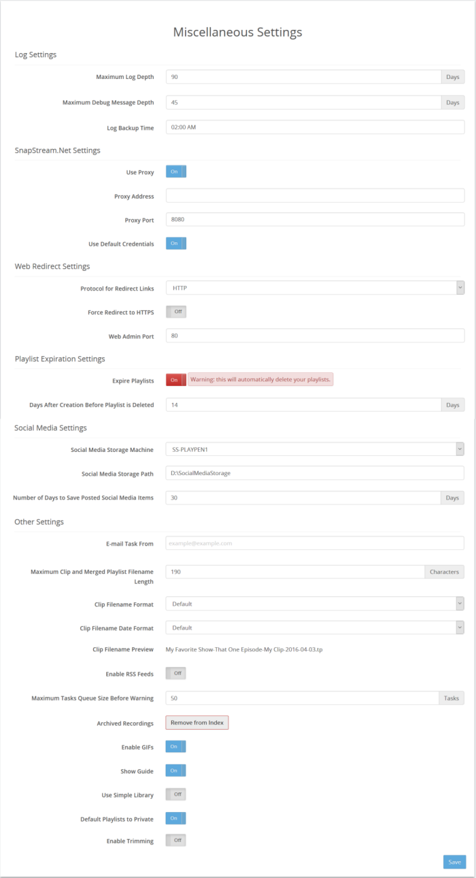Expand Clip Filename Date Format dropdown
This screenshot has height=878, width=476.
[x=315, y=628]
